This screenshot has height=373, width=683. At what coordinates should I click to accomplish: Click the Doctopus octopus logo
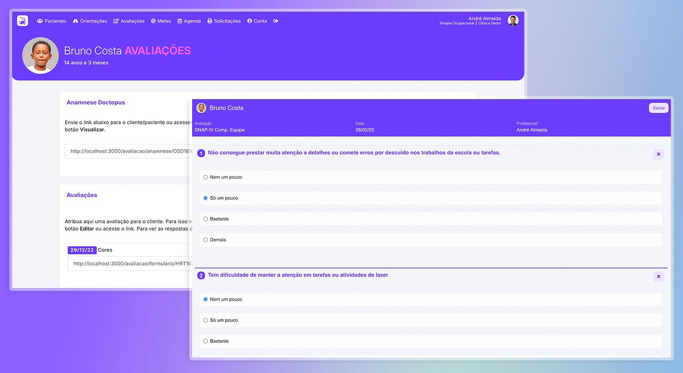pyautogui.click(x=22, y=21)
